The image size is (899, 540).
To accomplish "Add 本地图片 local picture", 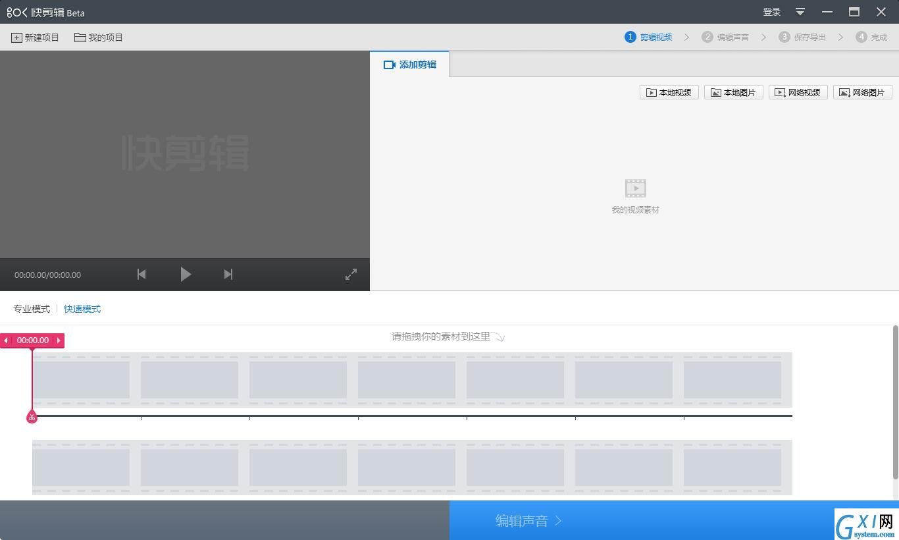I will click(734, 92).
